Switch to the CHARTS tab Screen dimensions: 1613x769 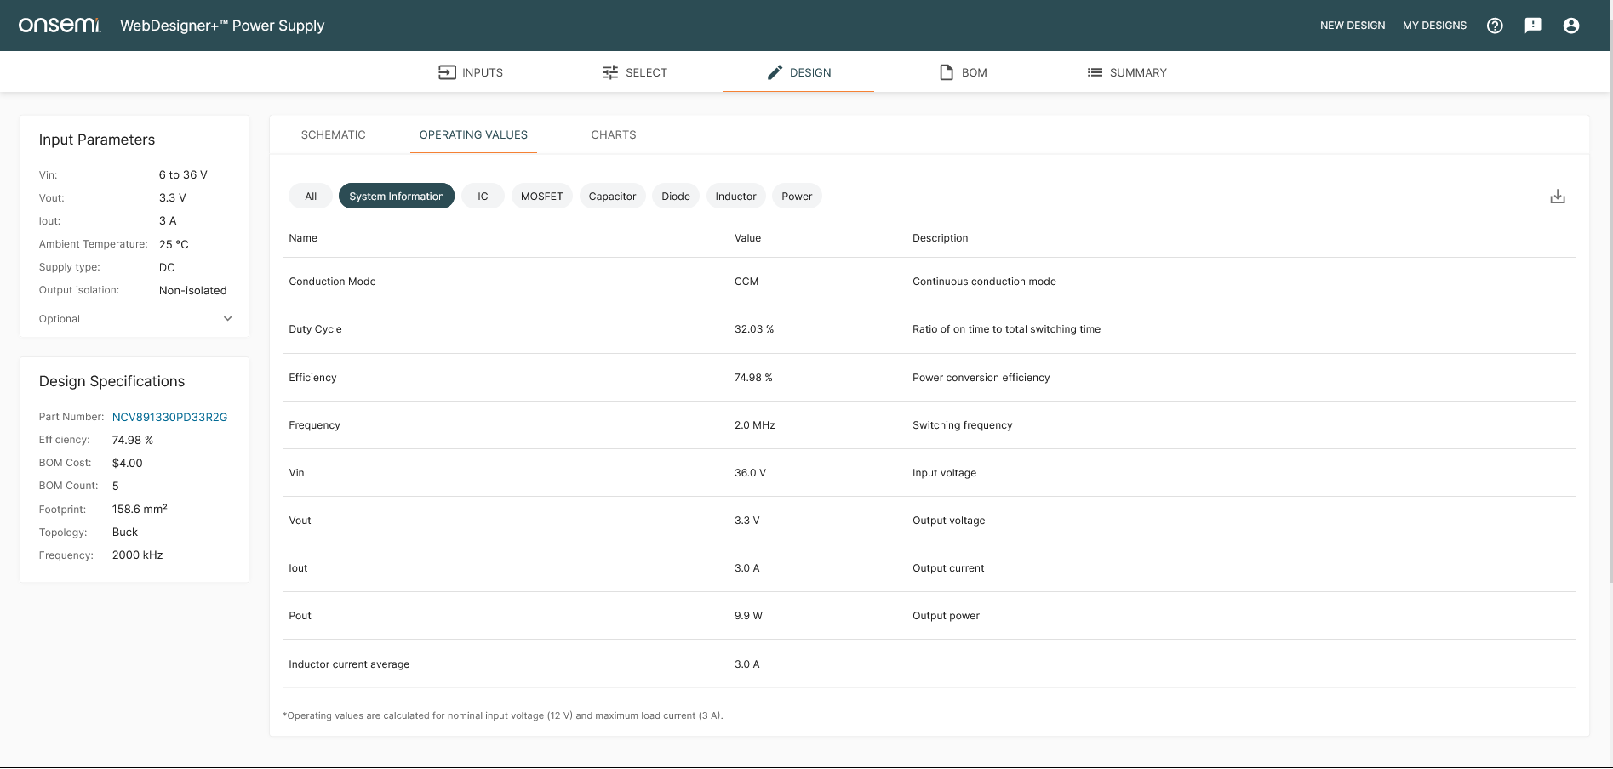pos(613,135)
